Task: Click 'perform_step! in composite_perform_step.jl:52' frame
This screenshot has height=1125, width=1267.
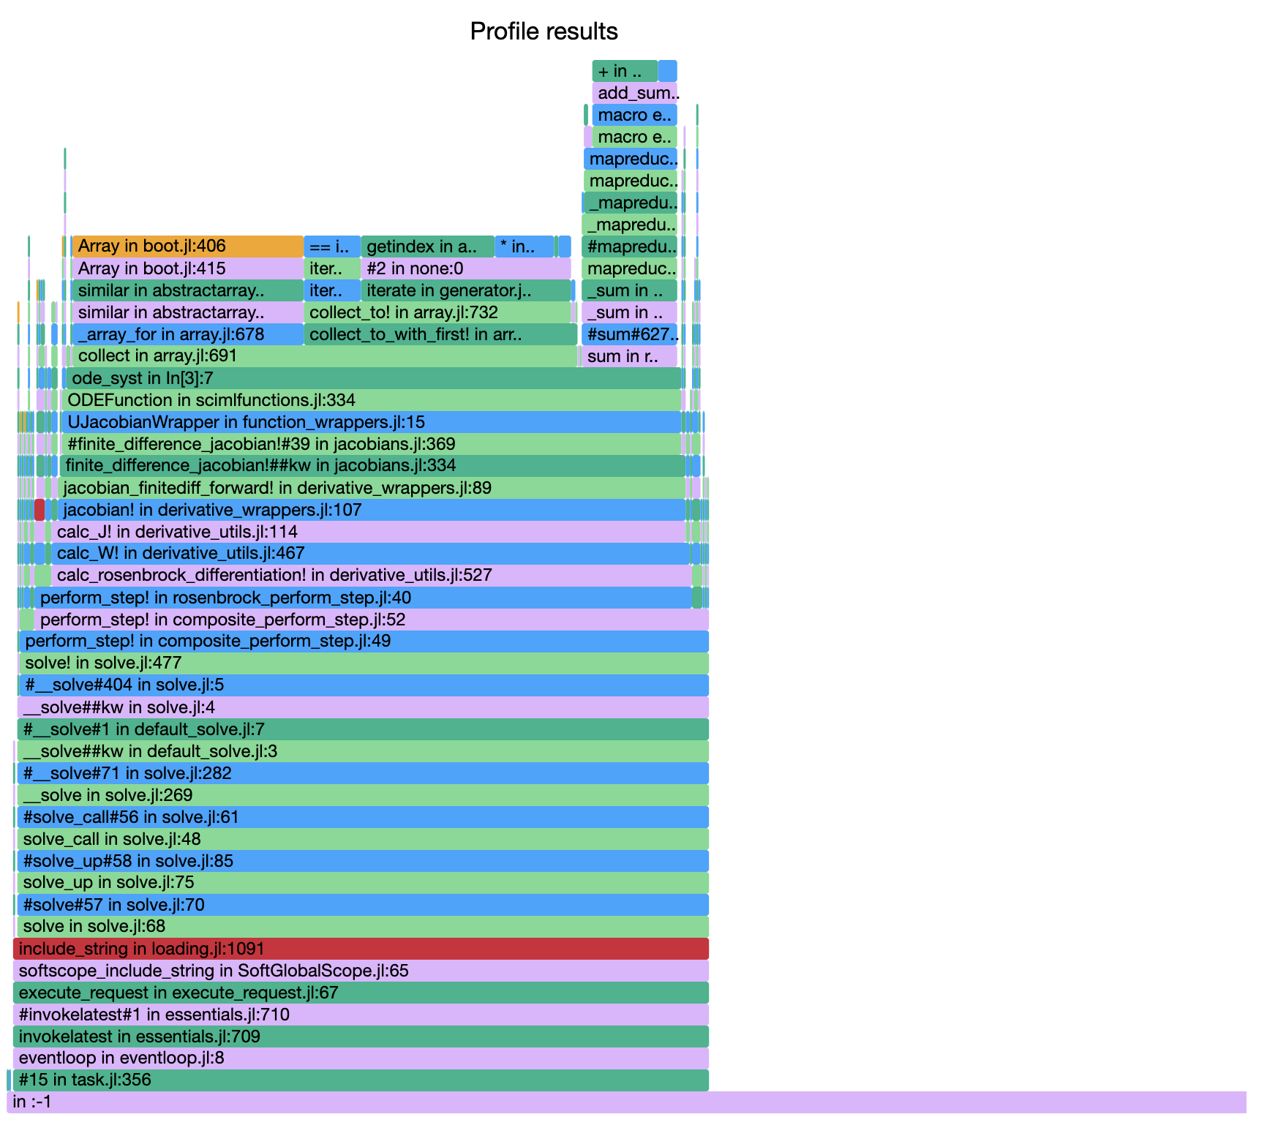Action: [x=372, y=620]
